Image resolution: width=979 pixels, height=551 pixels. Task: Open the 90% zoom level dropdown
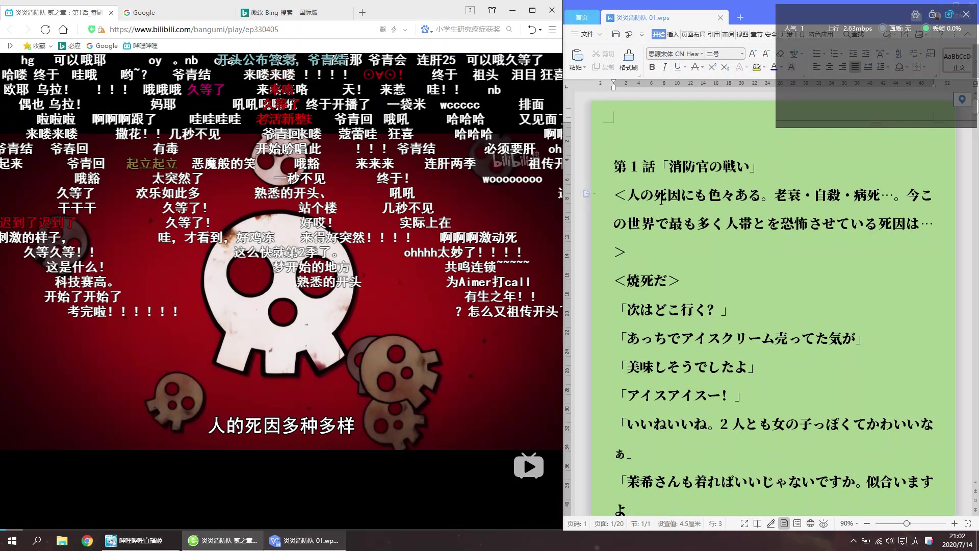849,523
